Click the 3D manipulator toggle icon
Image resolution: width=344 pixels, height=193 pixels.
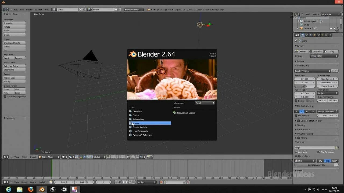(x=81, y=157)
